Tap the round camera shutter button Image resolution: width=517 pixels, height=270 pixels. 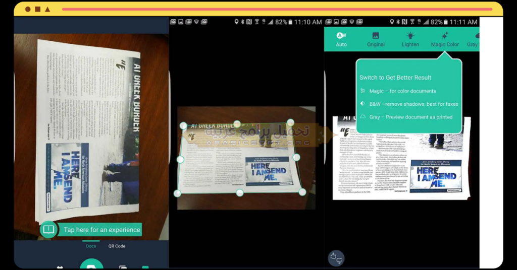(92, 264)
